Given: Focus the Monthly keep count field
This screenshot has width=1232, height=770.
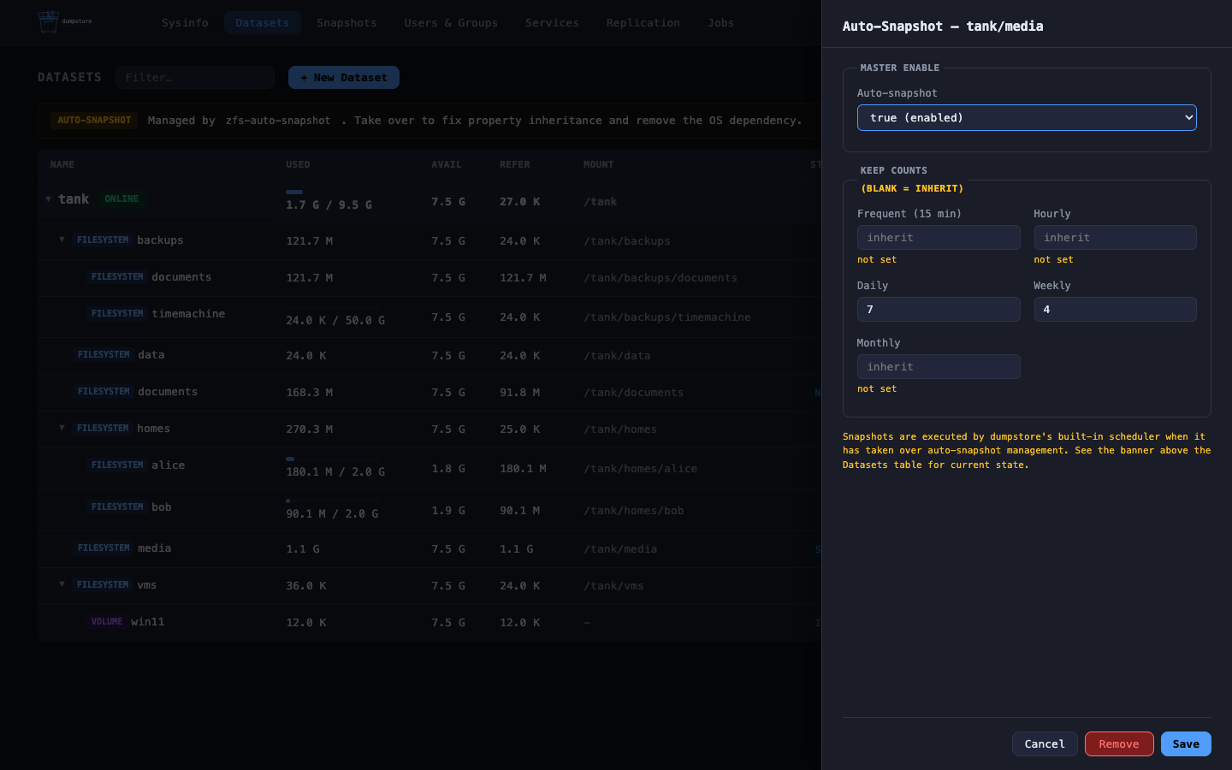Looking at the screenshot, I should coord(939,367).
